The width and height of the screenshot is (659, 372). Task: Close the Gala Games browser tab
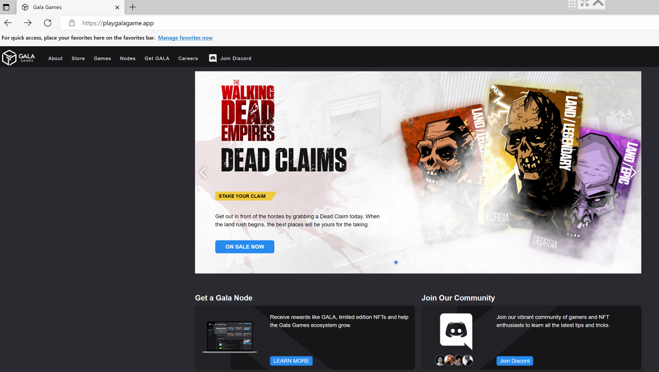[118, 7]
